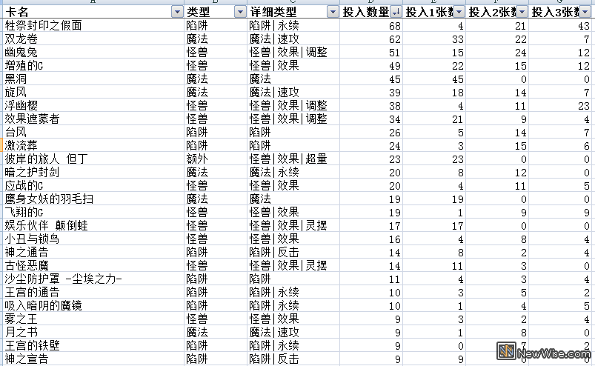Click 类型 cell 陷阱 in 台风 row
This screenshot has width=595, height=366.
[x=216, y=132]
